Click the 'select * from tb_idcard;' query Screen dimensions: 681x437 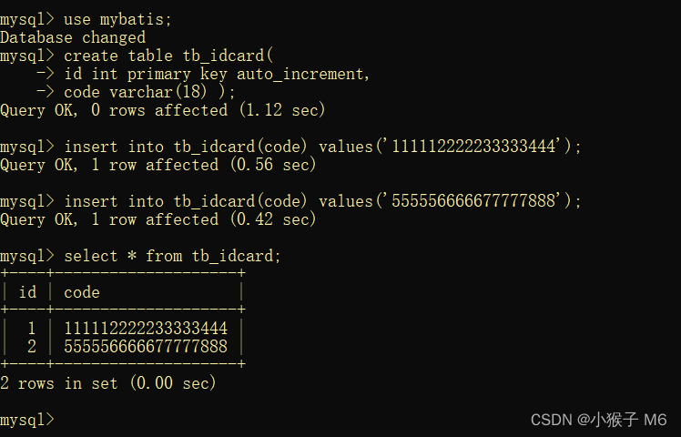[x=173, y=256]
